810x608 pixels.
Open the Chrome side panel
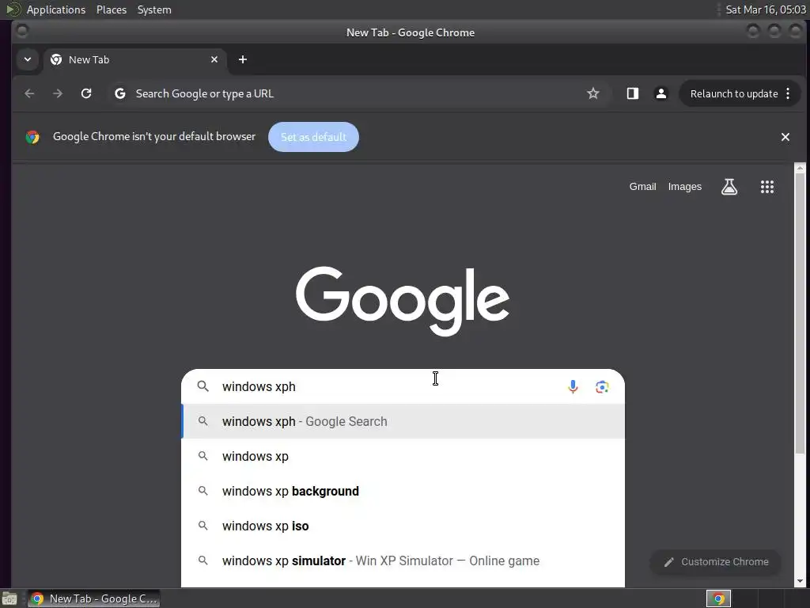[632, 93]
